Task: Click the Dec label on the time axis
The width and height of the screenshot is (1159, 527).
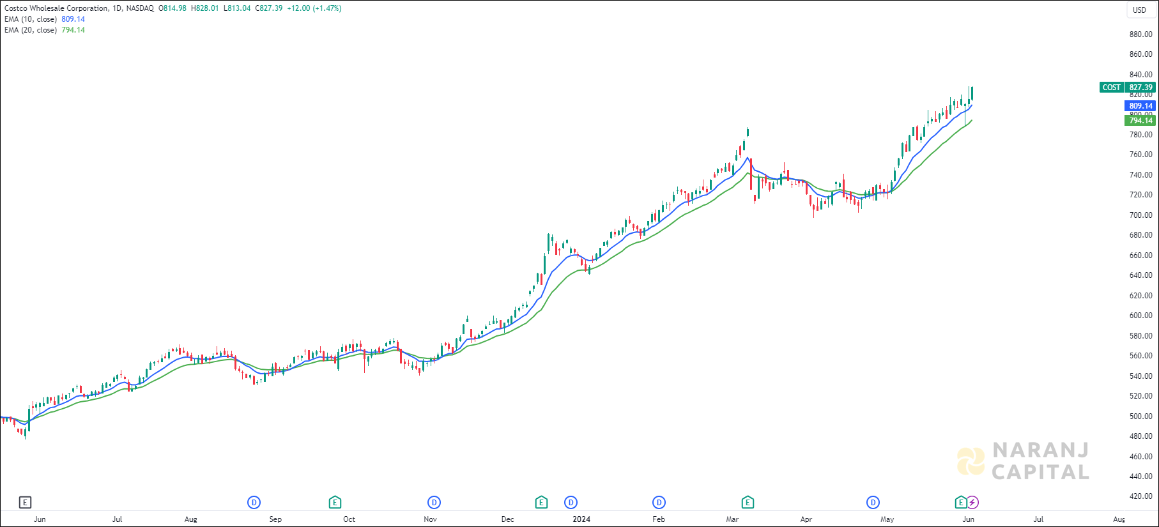Action: 507,519
